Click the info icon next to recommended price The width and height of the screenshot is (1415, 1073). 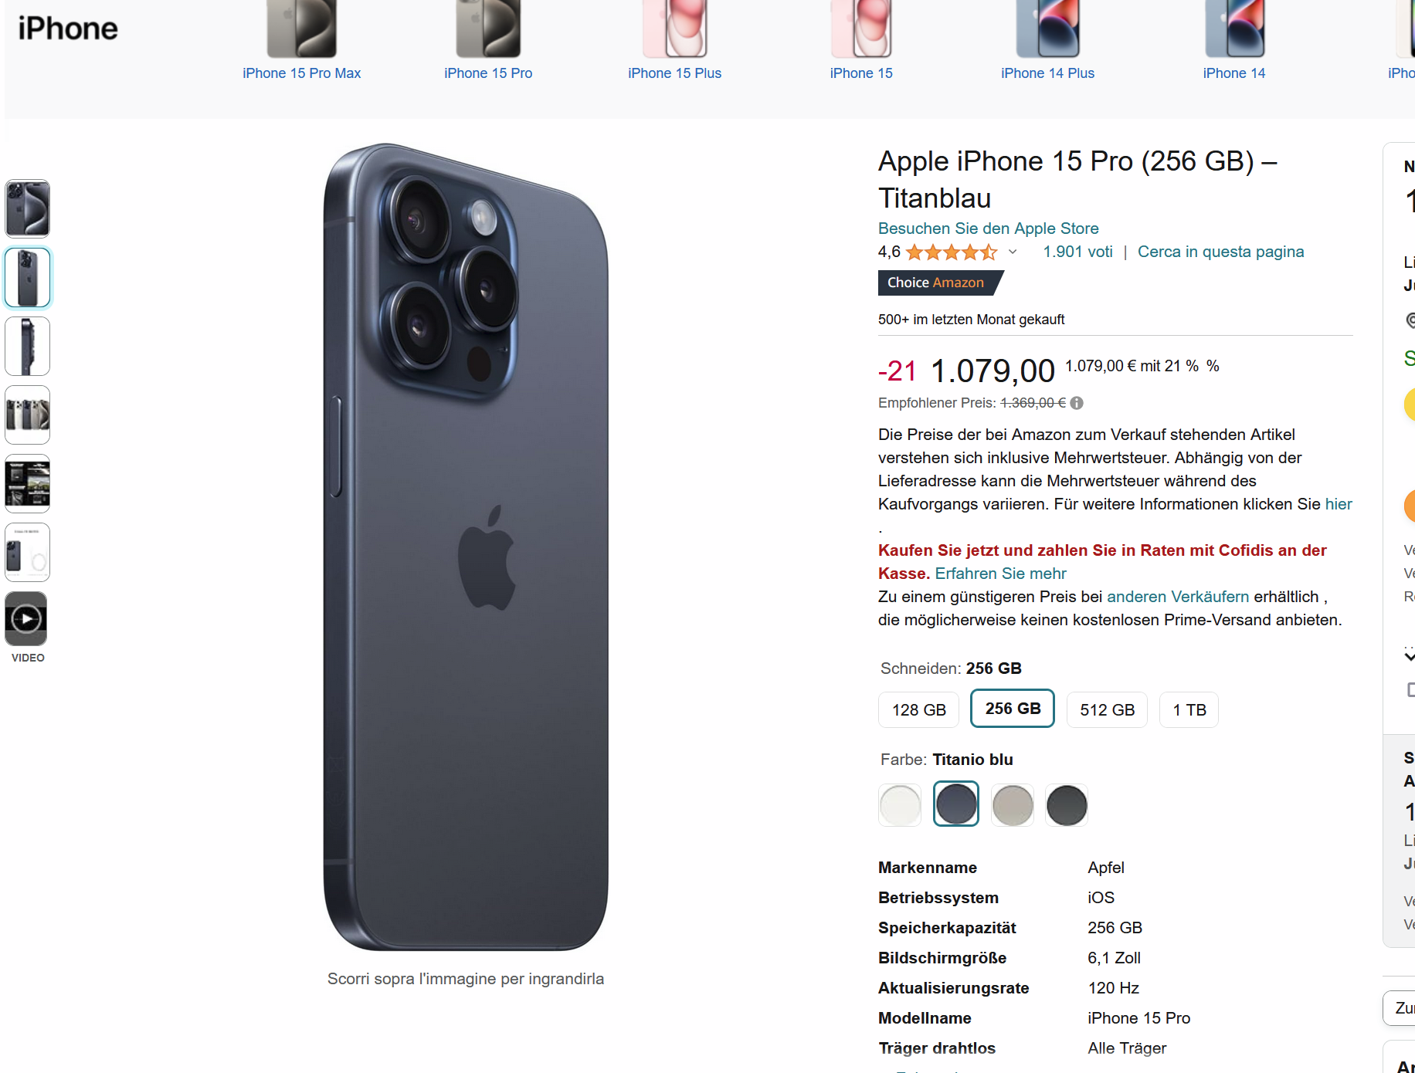click(1077, 403)
